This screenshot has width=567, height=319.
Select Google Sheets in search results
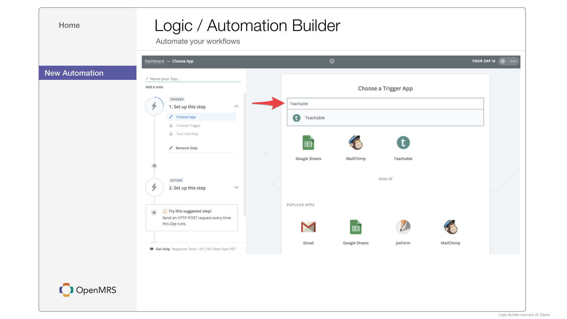click(x=308, y=148)
